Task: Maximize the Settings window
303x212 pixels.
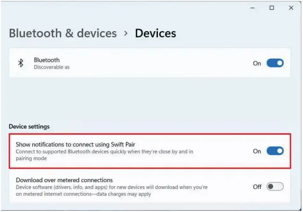Action: point(272,8)
